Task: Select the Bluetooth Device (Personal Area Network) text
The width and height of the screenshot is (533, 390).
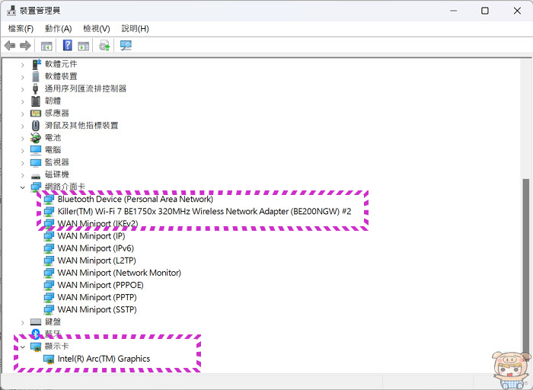Action: tap(136, 200)
